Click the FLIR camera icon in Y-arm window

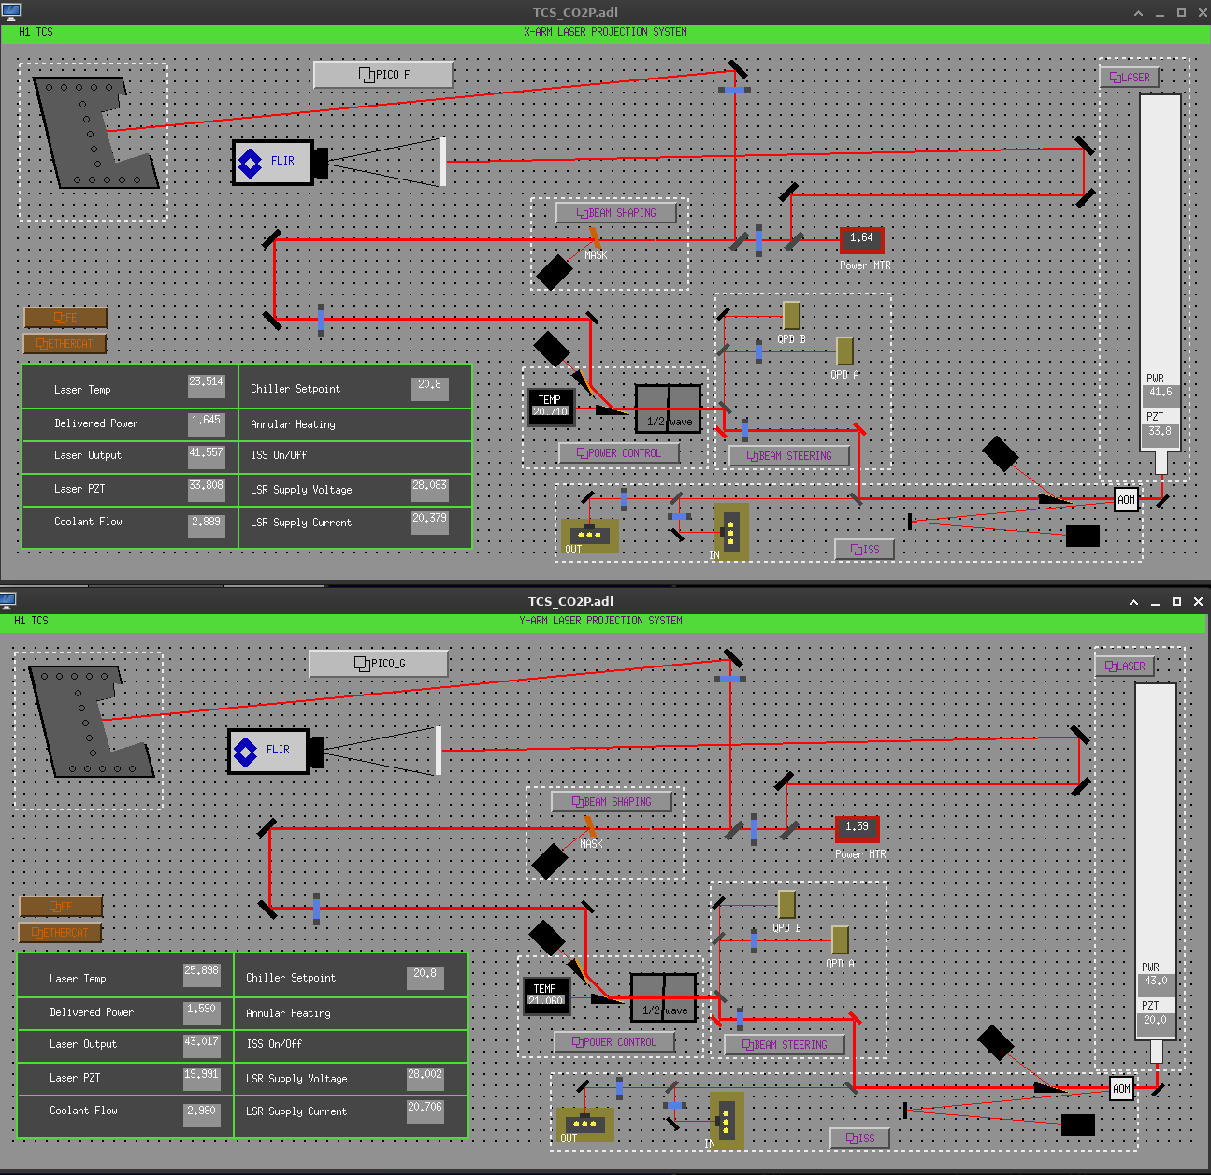[267, 751]
